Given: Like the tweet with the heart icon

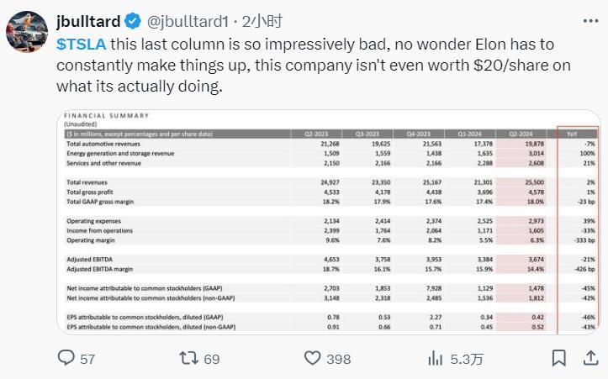Looking at the screenshot, I should click(x=312, y=358).
